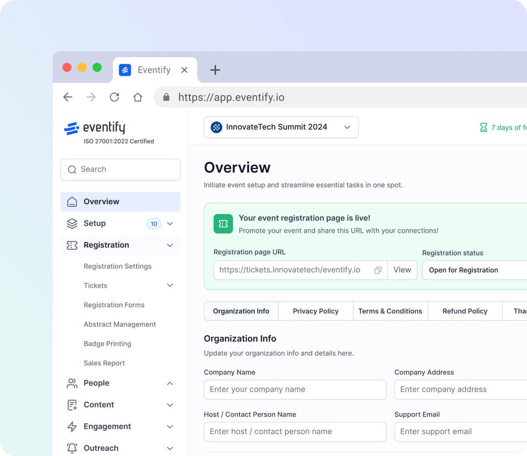Select the Terms & Conditions tab
The image size is (527, 456).
click(x=390, y=311)
